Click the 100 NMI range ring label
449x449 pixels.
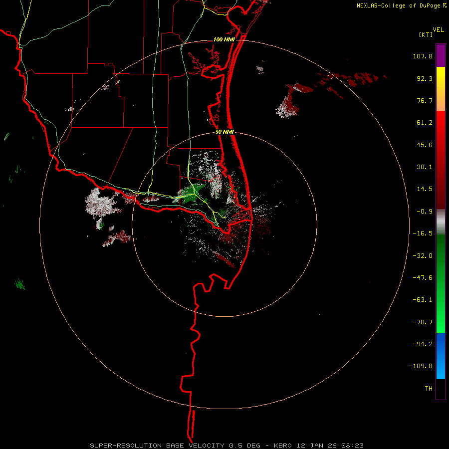tap(224, 39)
